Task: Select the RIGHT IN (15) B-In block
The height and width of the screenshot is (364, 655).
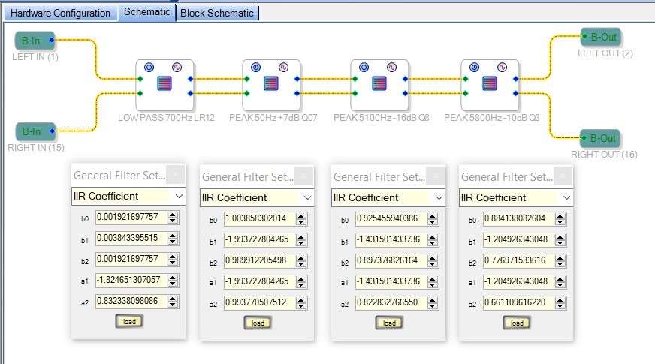Action: pyautogui.click(x=35, y=131)
